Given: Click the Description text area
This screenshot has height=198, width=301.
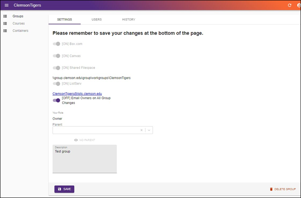Looking at the screenshot, I should click(85, 159).
